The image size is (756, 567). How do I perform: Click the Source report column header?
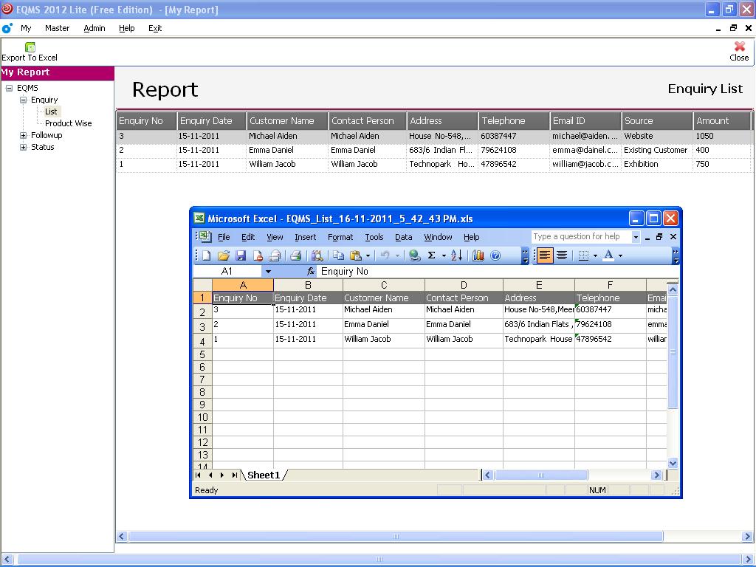point(657,120)
